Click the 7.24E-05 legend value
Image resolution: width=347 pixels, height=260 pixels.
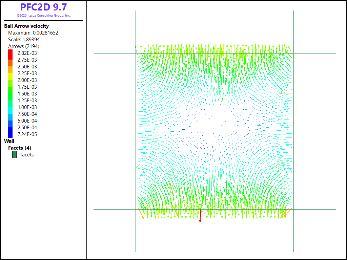tap(27, 134)
